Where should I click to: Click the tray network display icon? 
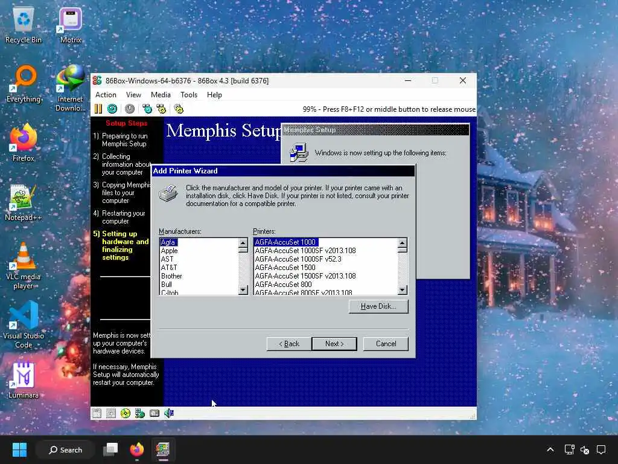tap(569, 449)
